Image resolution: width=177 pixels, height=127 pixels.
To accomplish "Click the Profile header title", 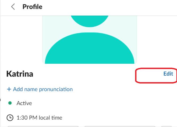I will 32,7.
